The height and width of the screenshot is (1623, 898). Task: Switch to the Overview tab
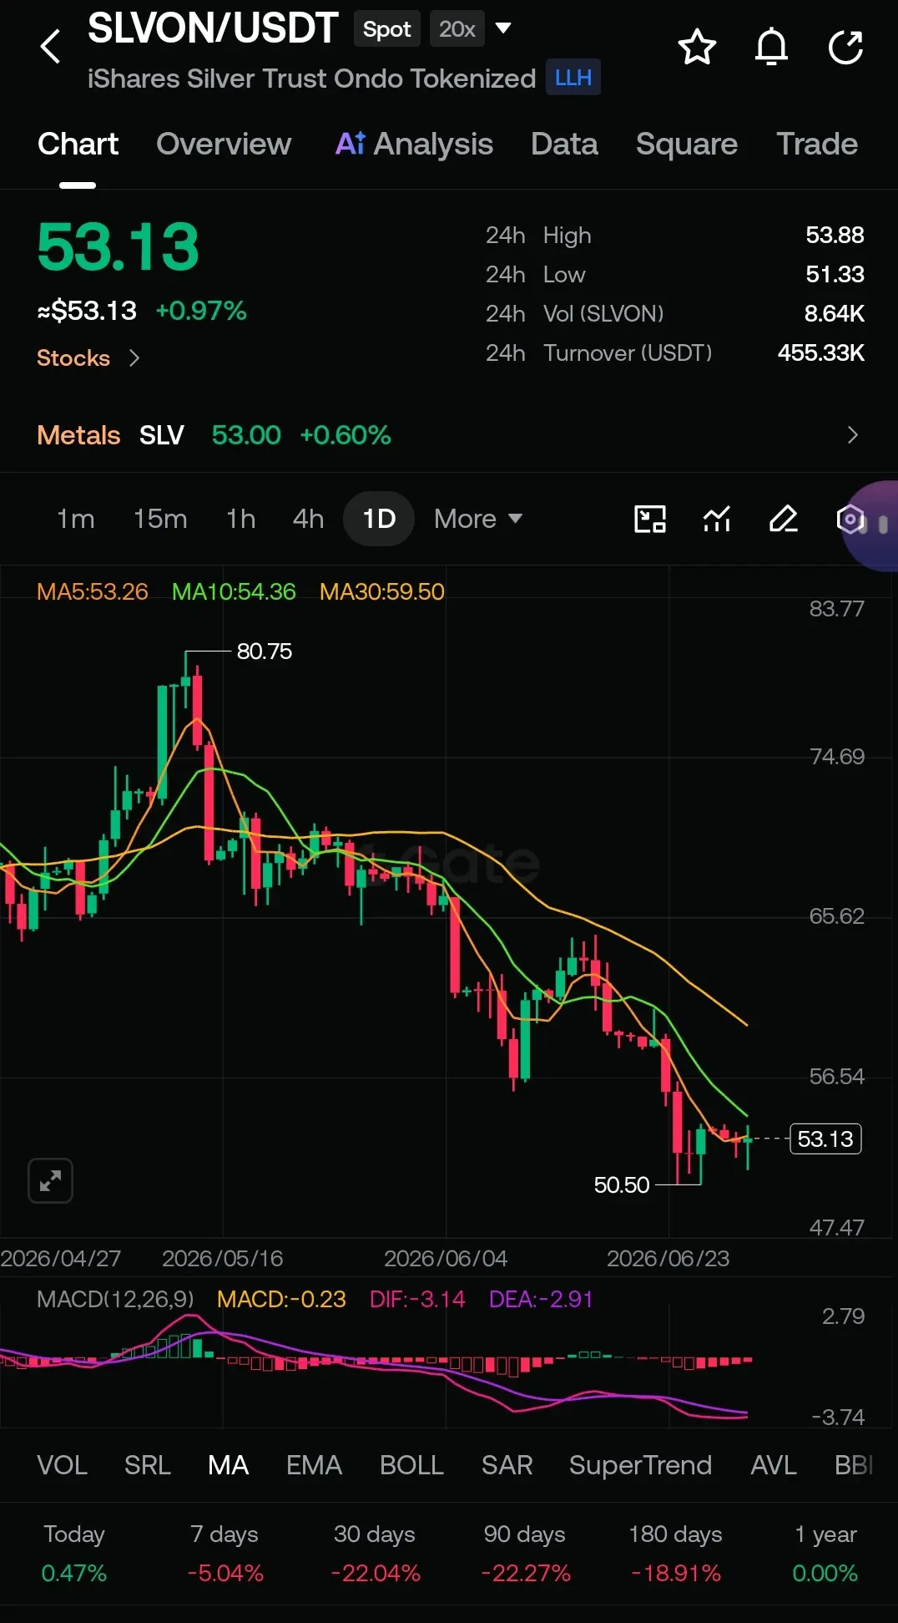(224, 144)
